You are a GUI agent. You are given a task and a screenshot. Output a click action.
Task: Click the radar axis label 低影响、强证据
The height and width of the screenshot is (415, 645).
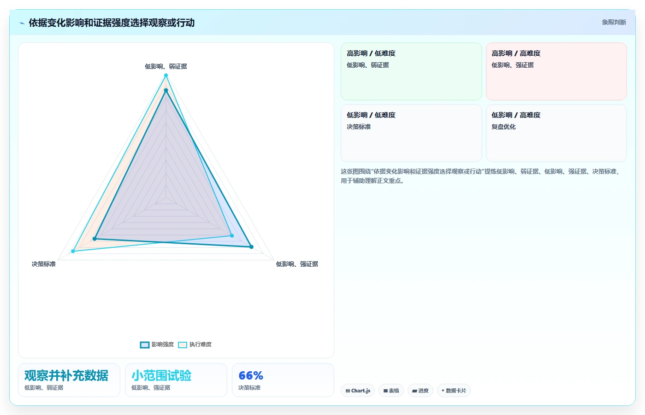pos(297,264)
